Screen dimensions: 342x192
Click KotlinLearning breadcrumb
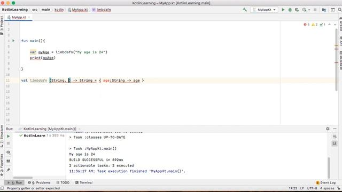[x=15, y=10]
